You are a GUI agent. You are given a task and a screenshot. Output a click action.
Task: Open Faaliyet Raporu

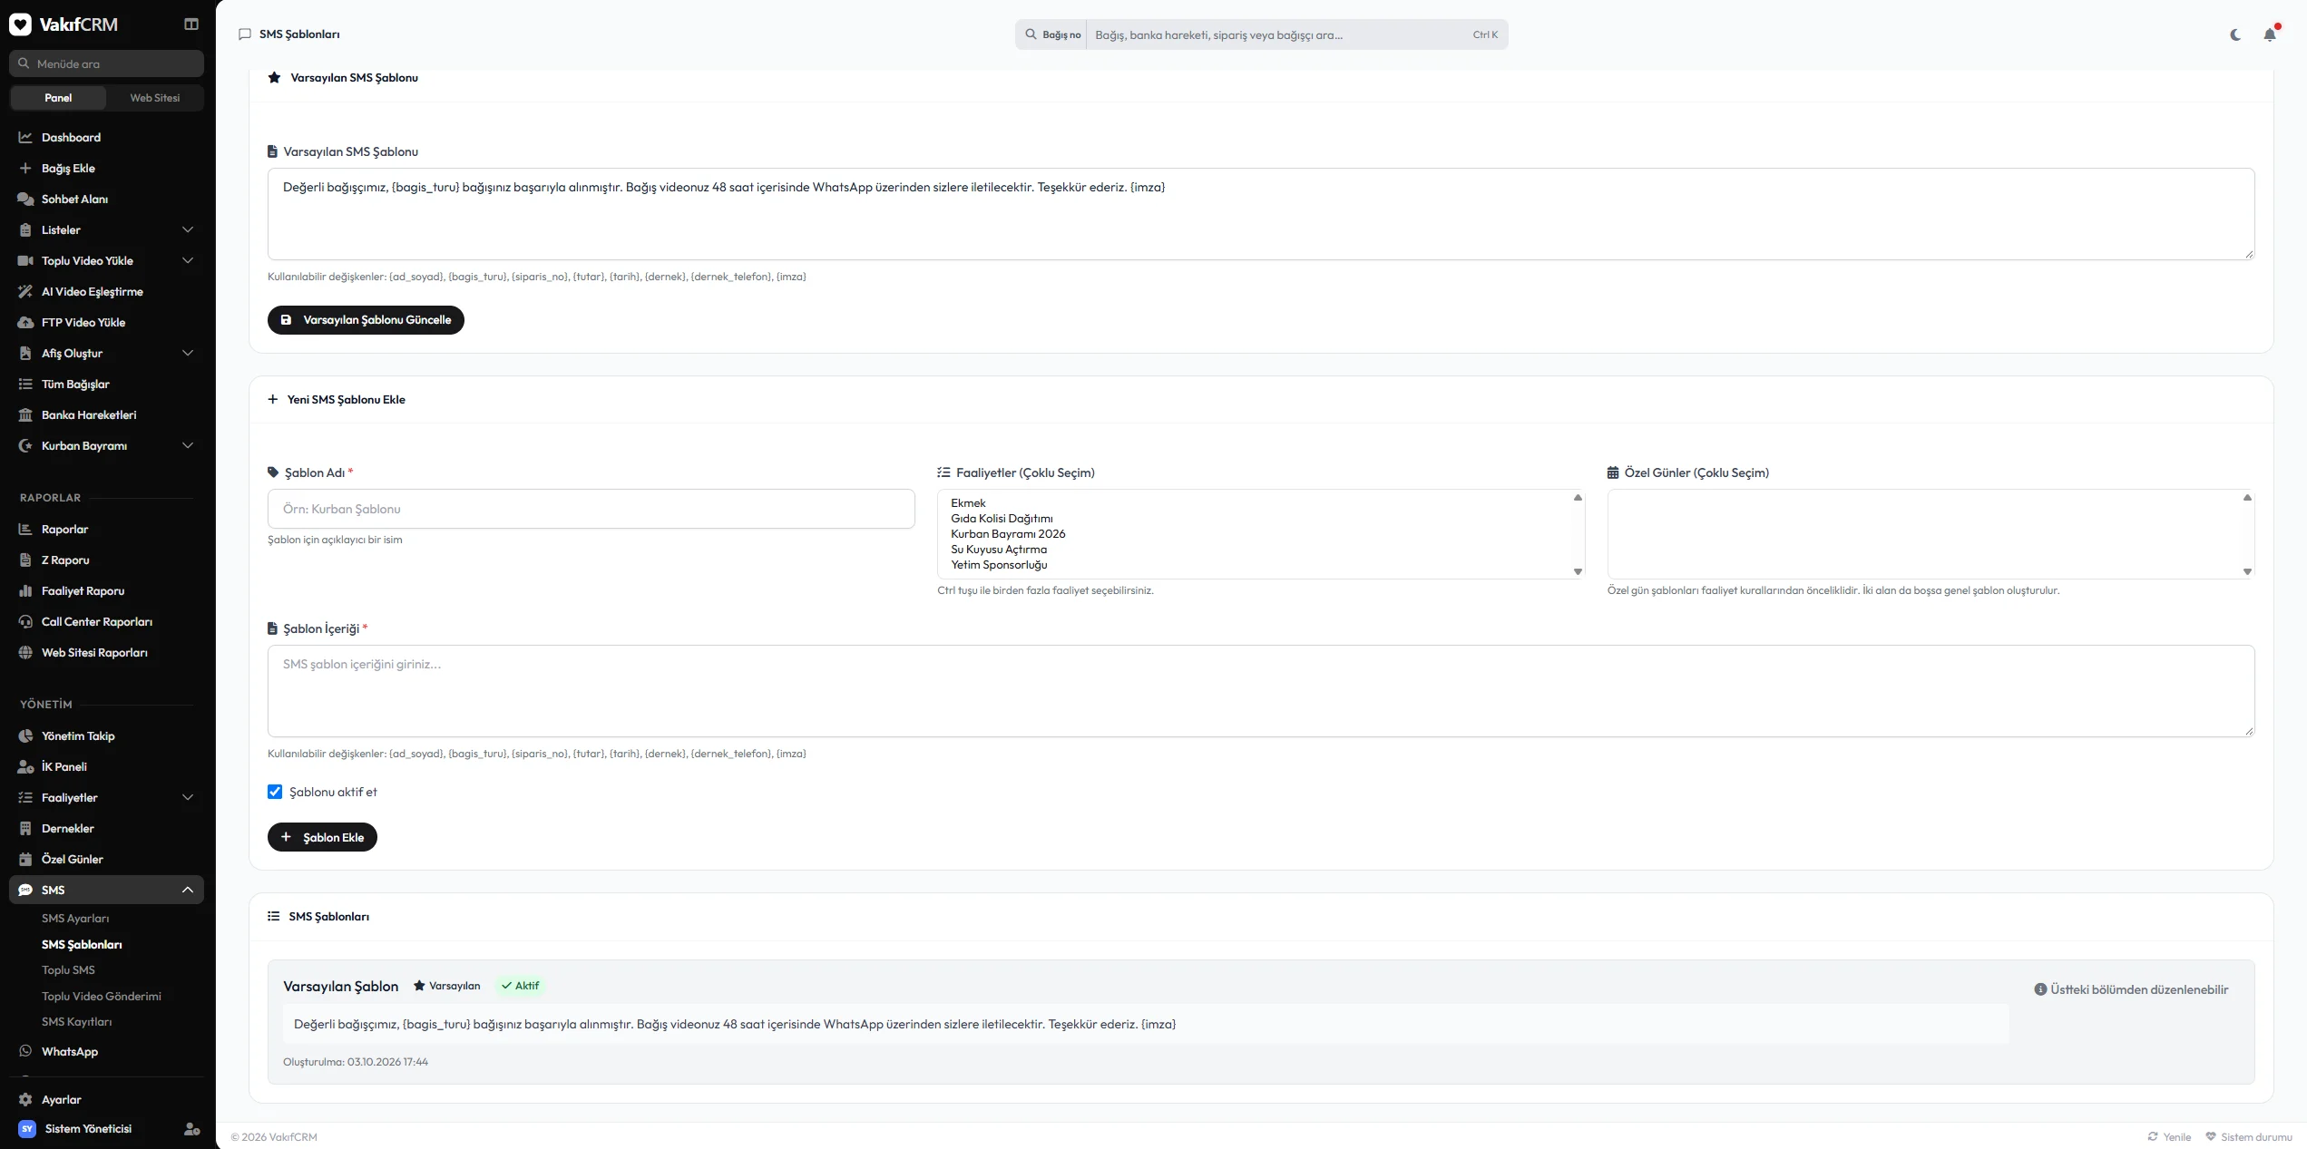(x=106, y=590)
